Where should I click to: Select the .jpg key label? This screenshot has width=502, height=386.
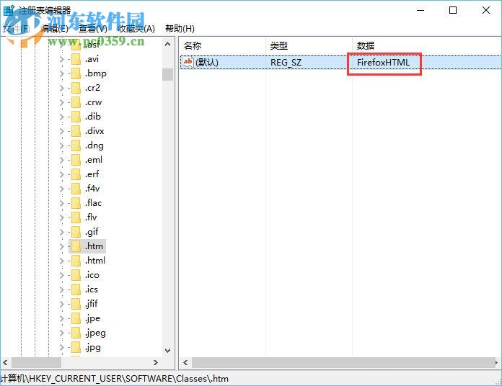click(x=93, y=347)
